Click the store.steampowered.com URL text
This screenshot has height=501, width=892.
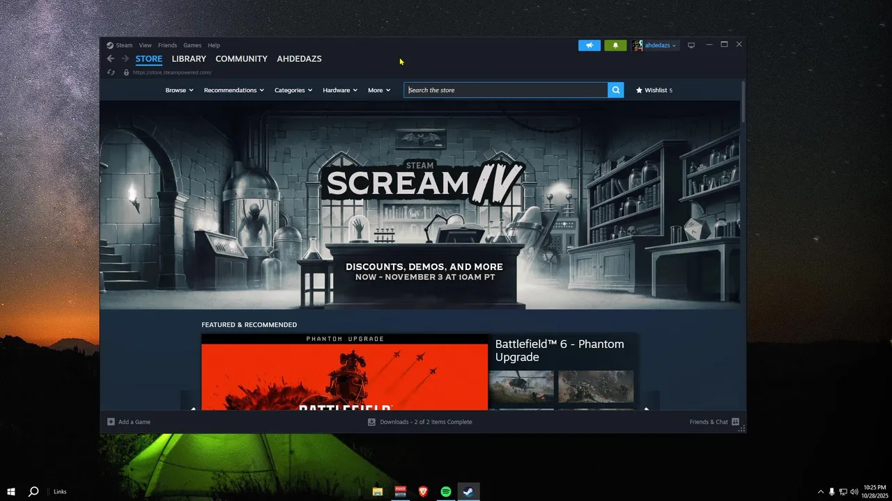tap(171, 72)
